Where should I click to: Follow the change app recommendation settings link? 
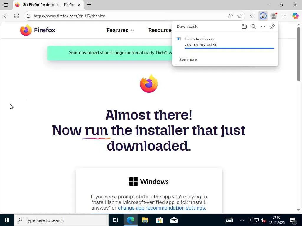(161, 208)
